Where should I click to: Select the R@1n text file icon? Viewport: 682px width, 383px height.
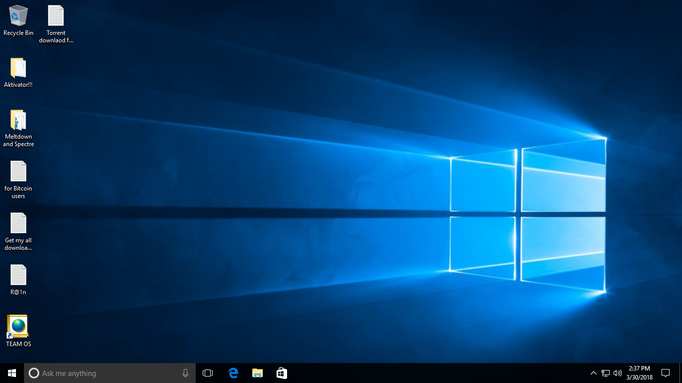click(x=18, y=280)
